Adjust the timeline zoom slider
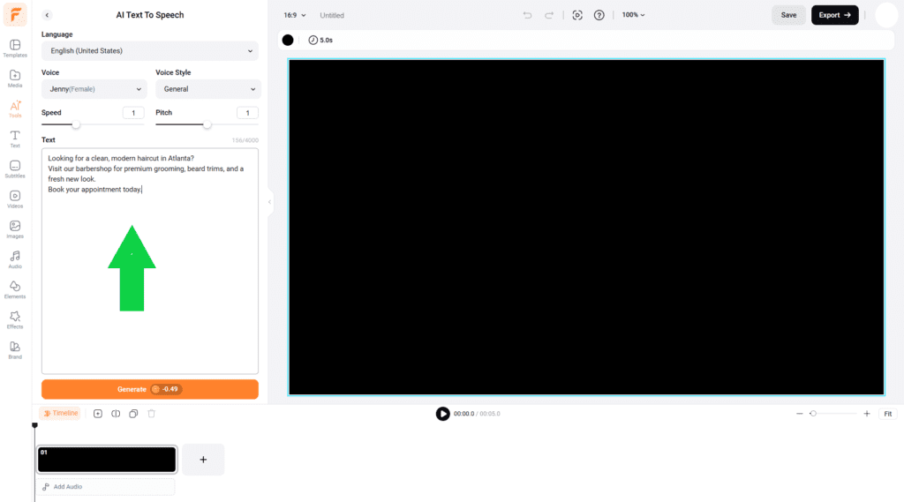 click(x=813, y=414)
